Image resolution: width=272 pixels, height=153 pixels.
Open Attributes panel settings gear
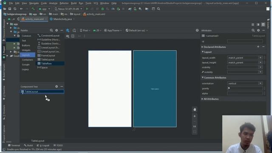pyautogui.click(x=258, y=30)
